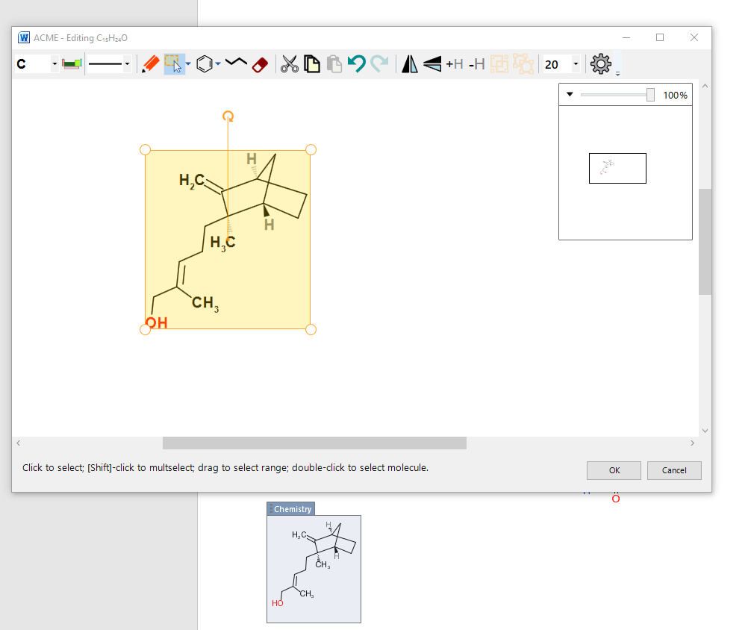Remove hydrogens with -H
The height and width of the screenshot is (630, 751).
[x=477, y=64]
